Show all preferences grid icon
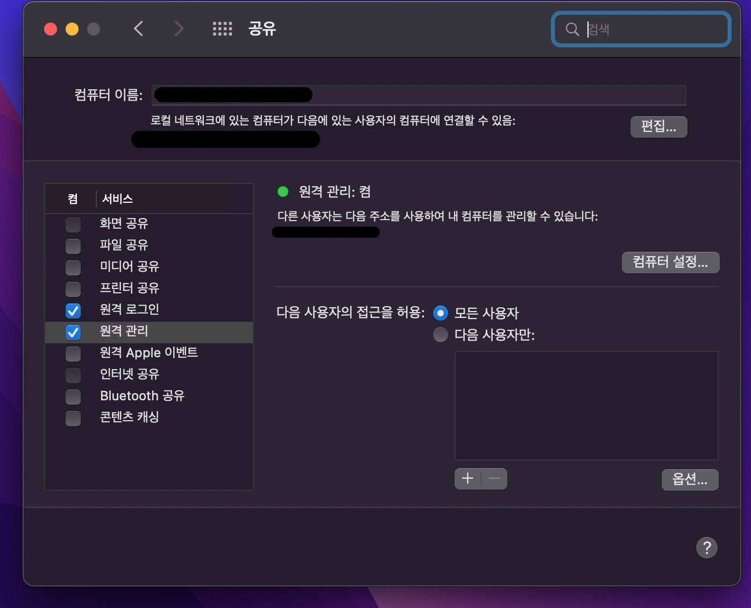Image resolution: width=751 pixels, height=608 pixels. click(x=222, y=29)
